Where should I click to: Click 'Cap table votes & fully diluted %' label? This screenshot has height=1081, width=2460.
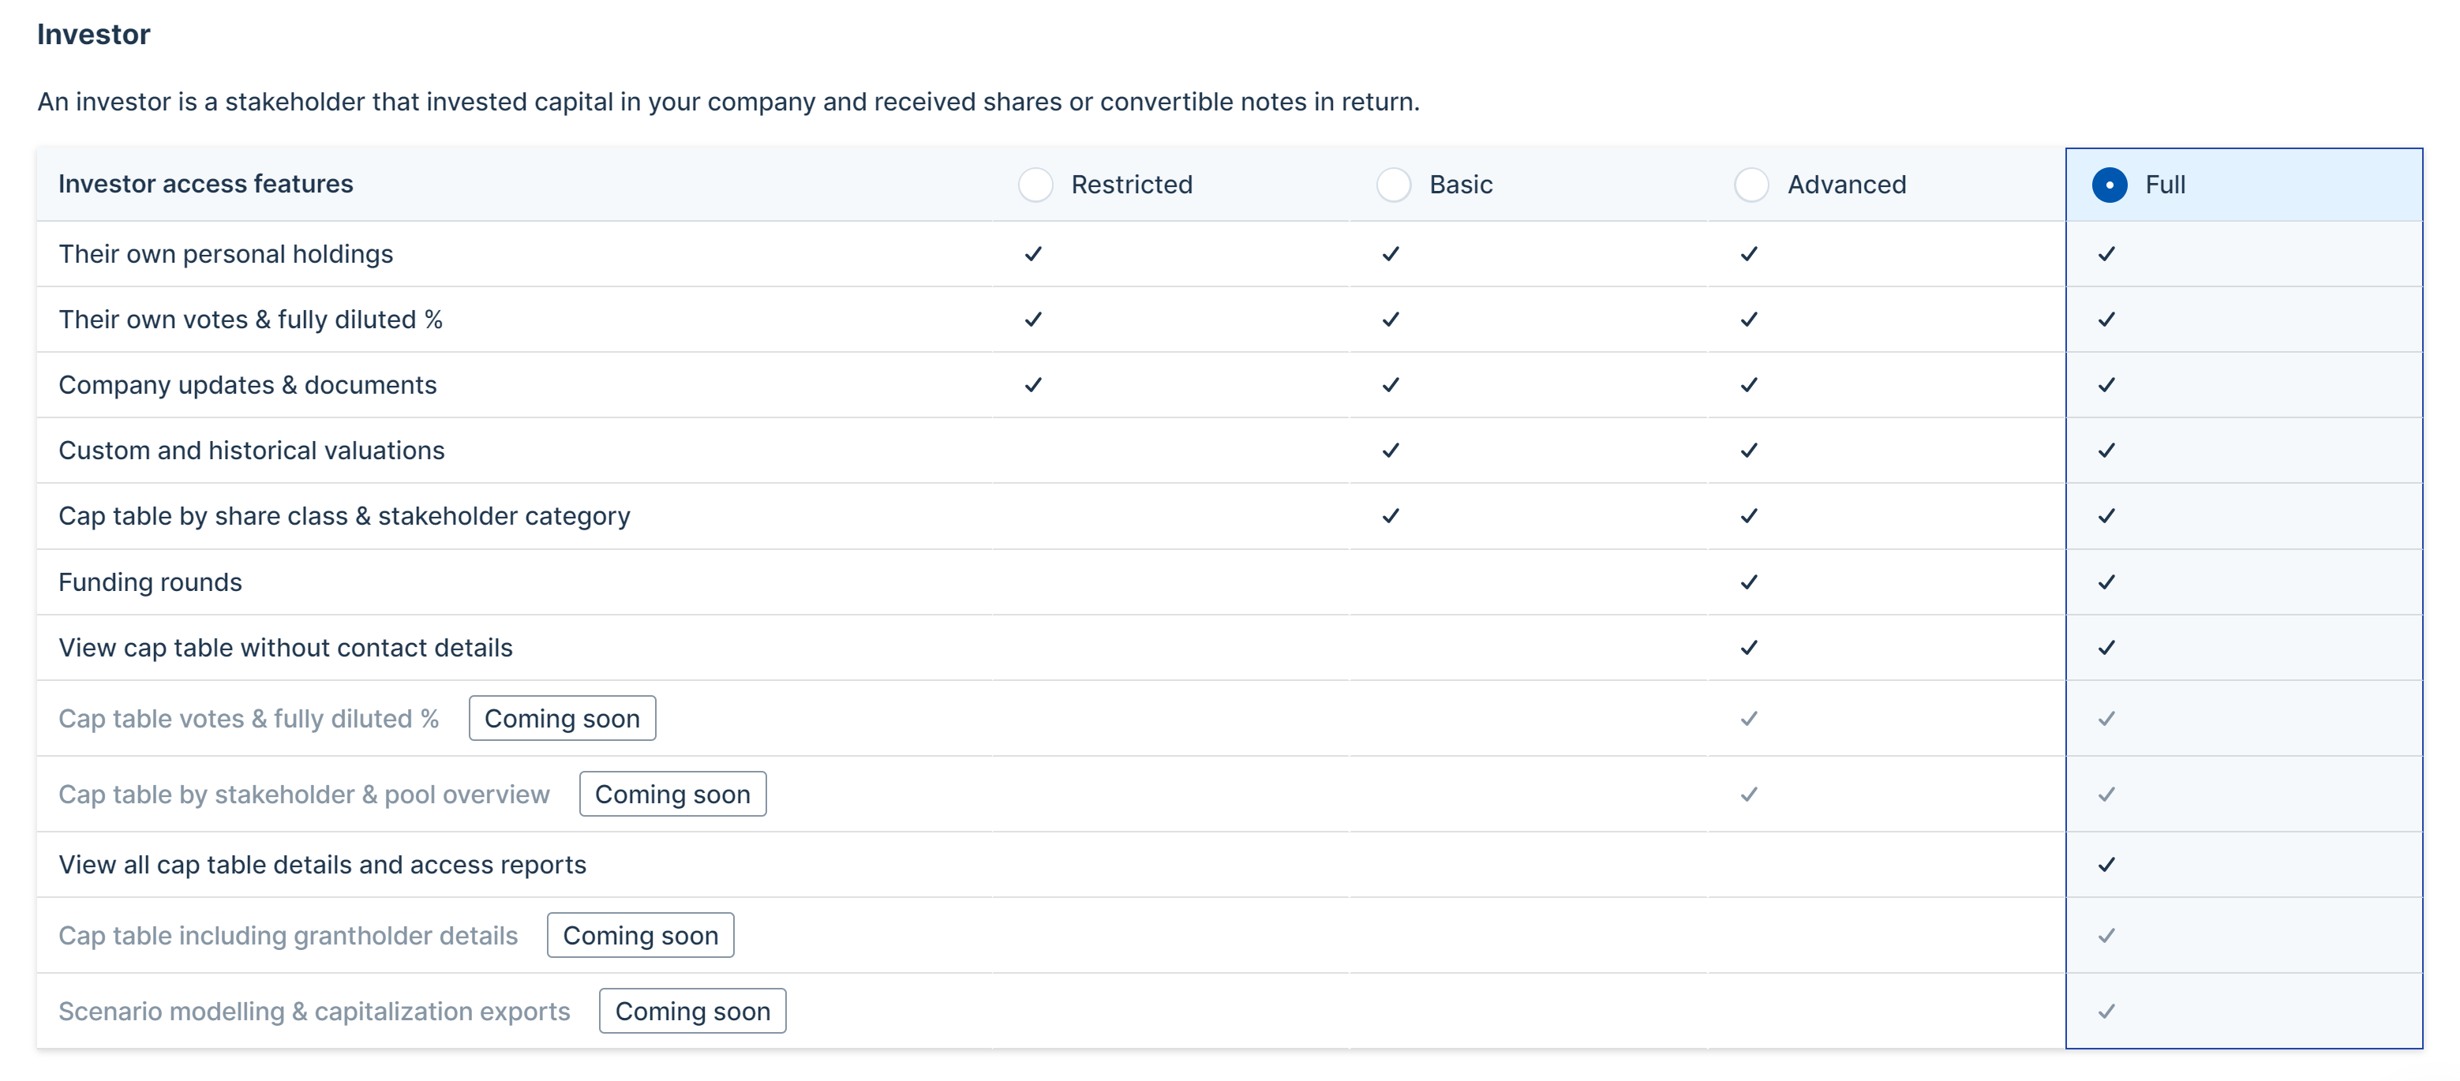(x=249, y=718)
